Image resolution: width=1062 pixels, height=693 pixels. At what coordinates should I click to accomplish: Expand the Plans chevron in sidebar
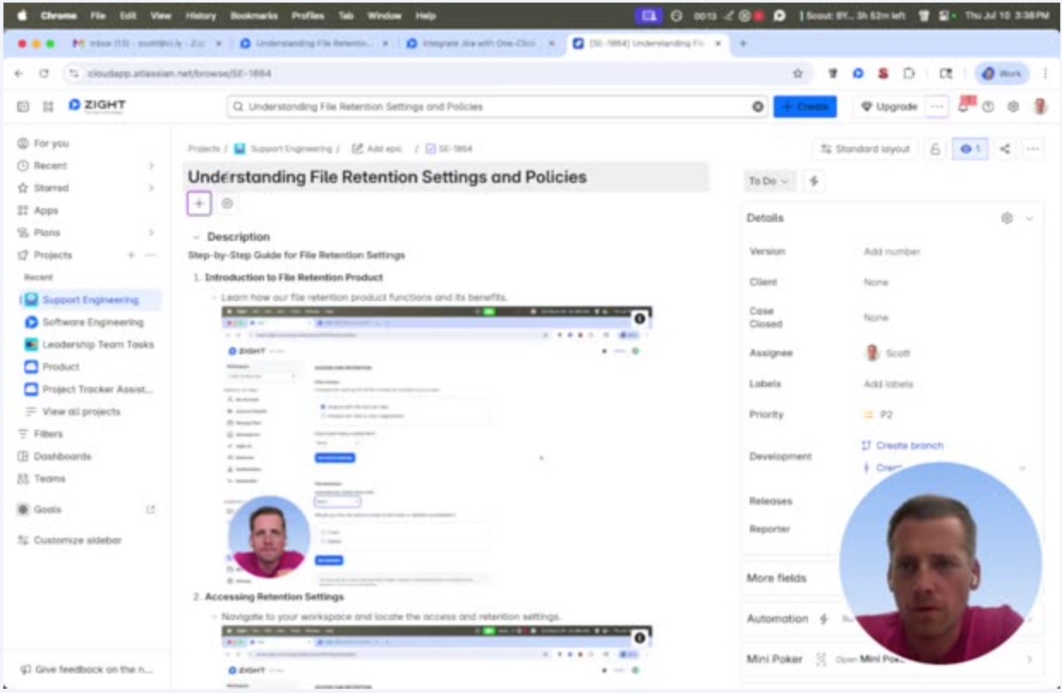click(x=151, y=232)
